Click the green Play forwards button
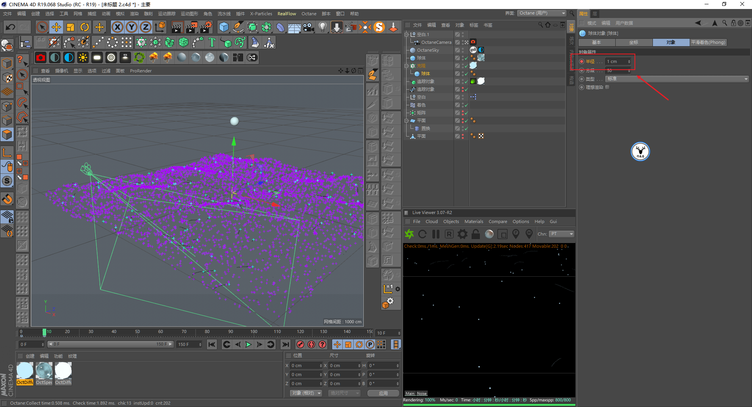 (248, 344)
